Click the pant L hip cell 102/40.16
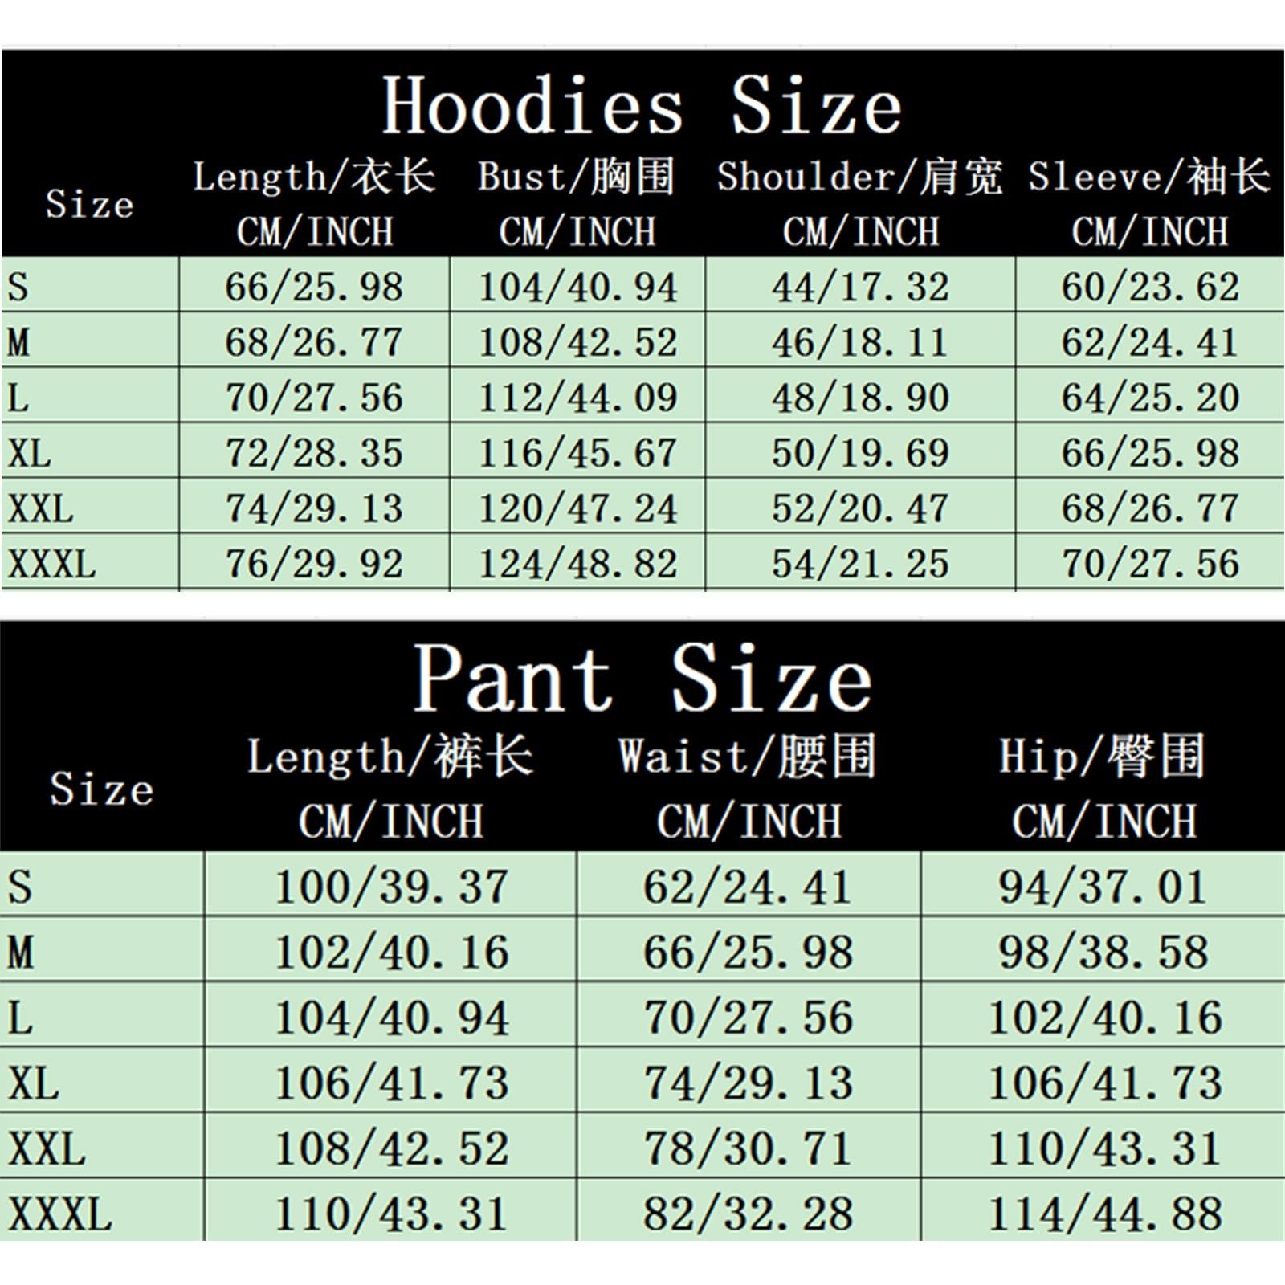 point(1104,1018)
